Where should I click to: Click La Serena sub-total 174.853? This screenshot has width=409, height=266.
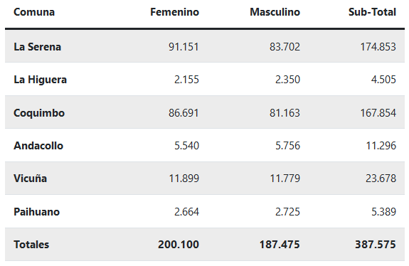[378, 47]
